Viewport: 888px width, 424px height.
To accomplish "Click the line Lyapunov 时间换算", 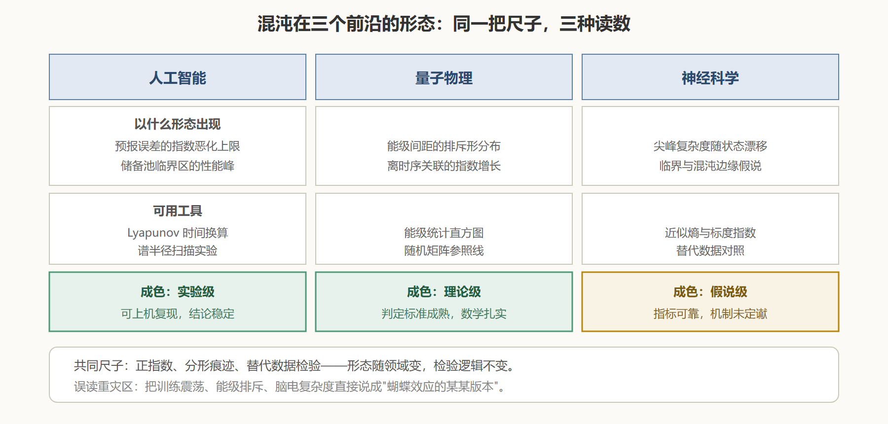I will [178, 233].
